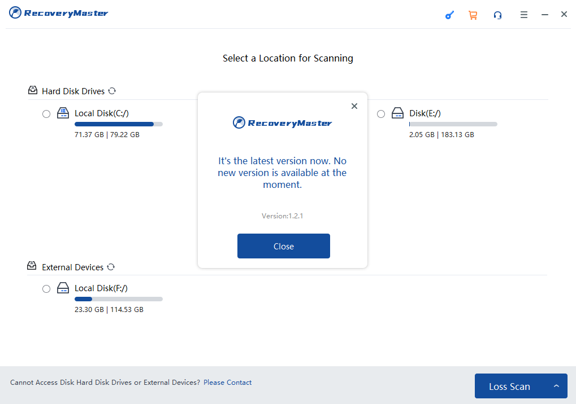Refresh the Hard Disk Drives list
Image resolution: width=576 pixels, height=404 pixels.
[112, 91]
